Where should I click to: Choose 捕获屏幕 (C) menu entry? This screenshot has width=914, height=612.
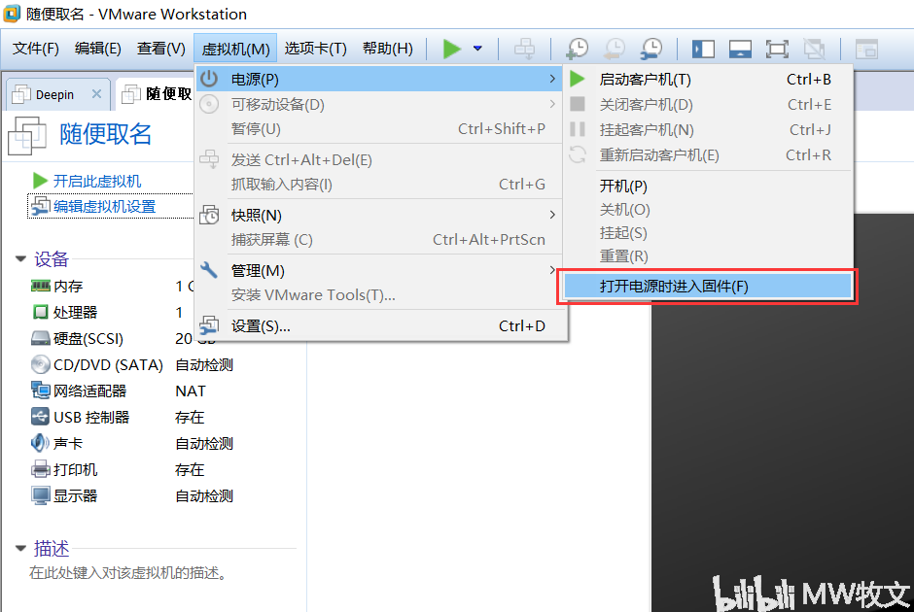coord(379,239)
